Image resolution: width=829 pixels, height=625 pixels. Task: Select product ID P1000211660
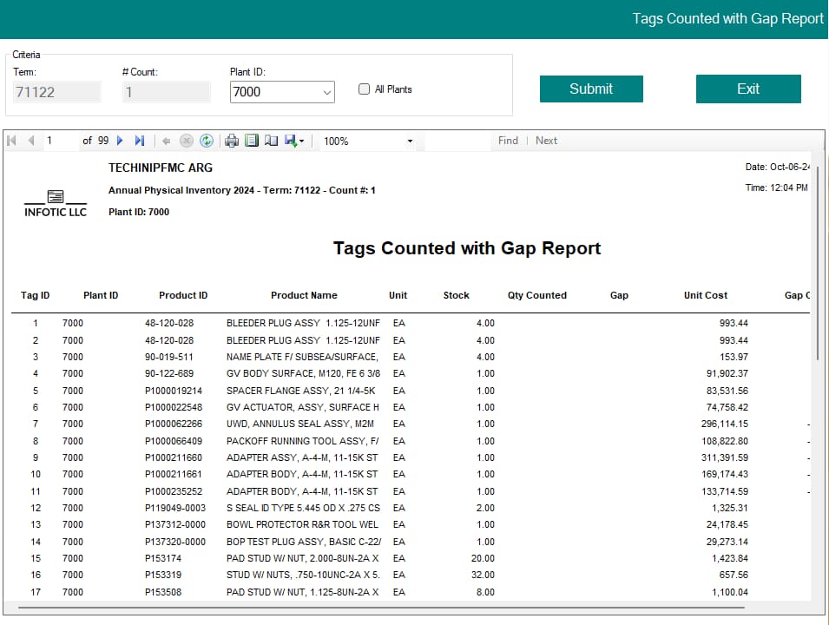point(174,457)
